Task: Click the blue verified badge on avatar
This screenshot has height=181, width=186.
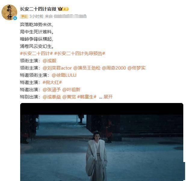Action: coord(15,18)
